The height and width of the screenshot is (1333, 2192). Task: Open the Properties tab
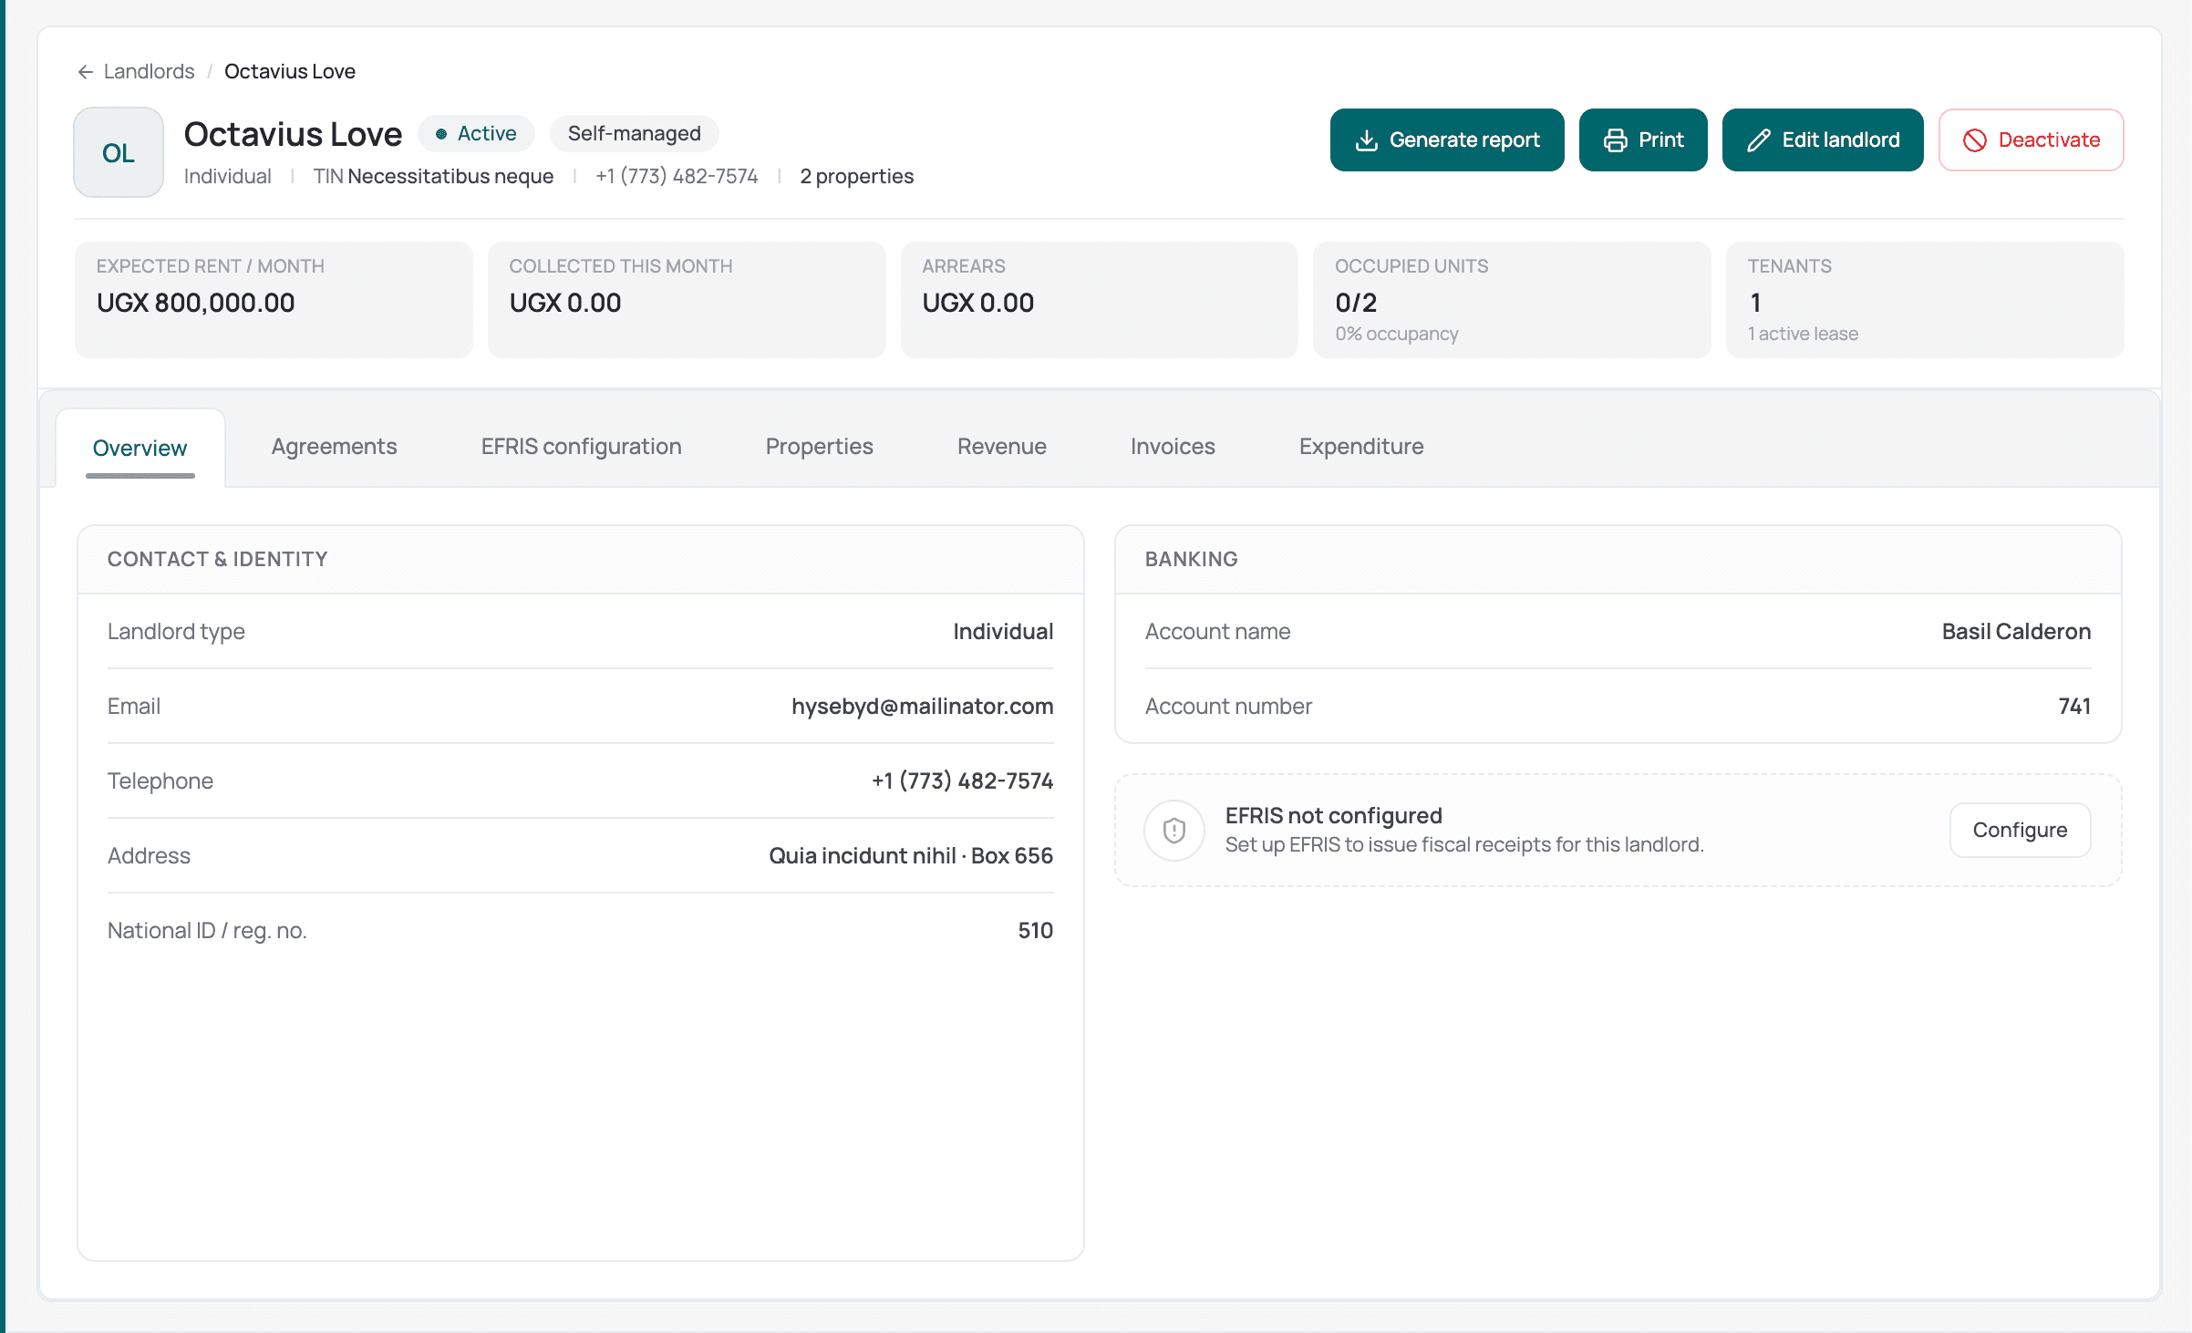(x=819, y=447)
